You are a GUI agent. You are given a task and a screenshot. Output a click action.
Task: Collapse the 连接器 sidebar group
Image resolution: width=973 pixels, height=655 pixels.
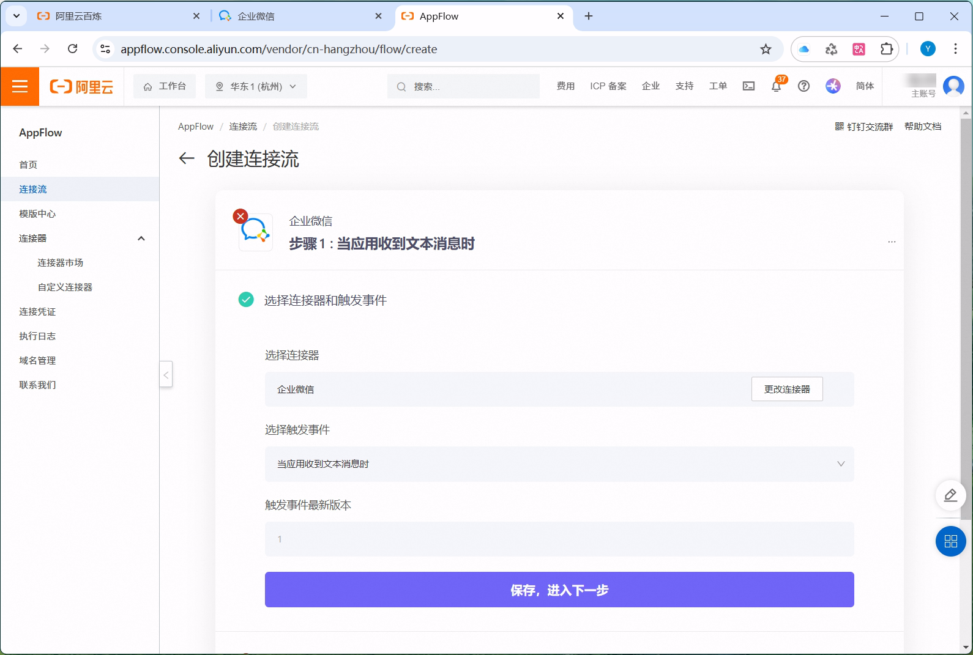(x=141, y=239)
